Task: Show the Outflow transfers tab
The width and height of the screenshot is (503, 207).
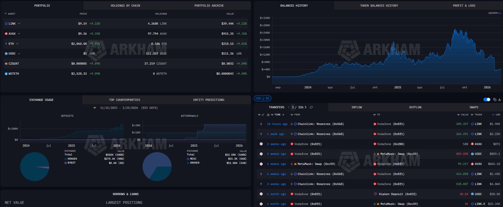Action: click(415, 107)
